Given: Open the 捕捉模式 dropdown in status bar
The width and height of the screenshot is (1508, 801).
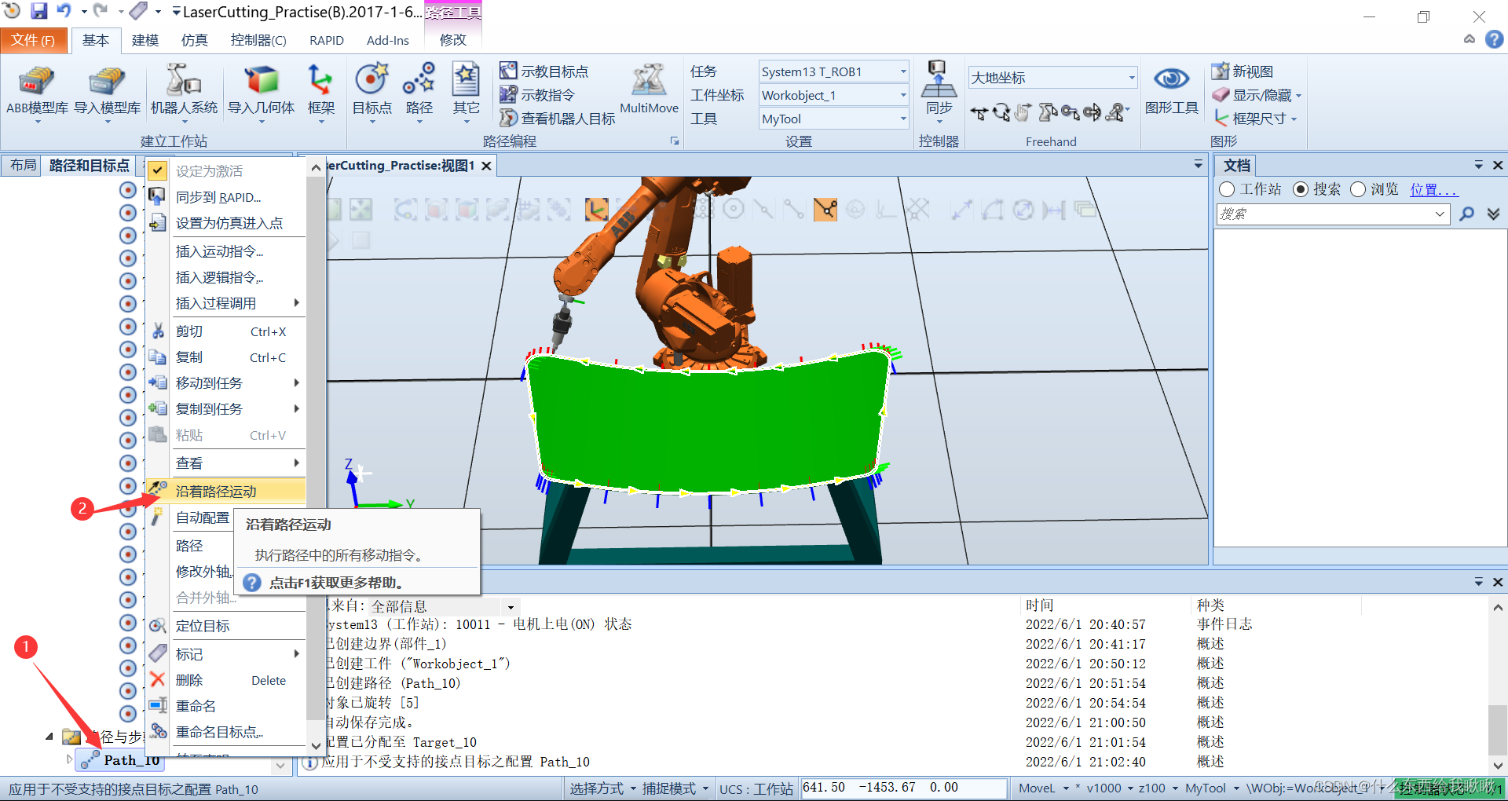Looking at the screenshot, I should coord(675,788).
